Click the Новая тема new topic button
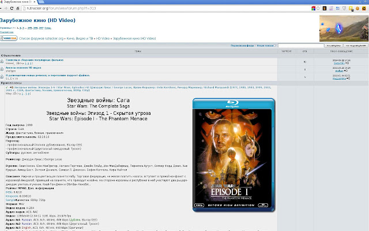 tap(9, 38)
